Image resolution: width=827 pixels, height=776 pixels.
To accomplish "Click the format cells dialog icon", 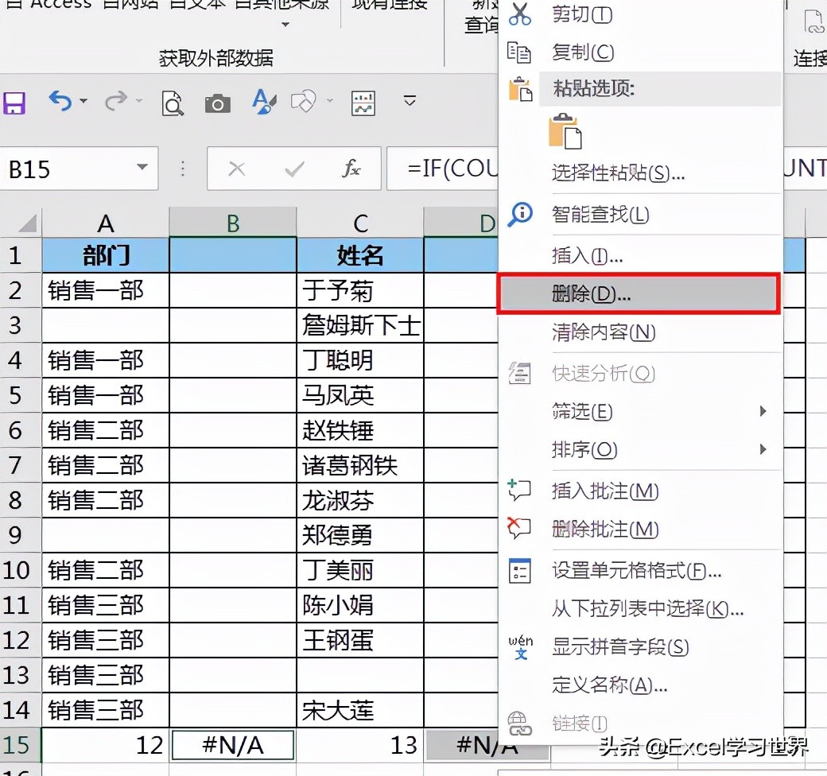I will (x=519, y=571).
